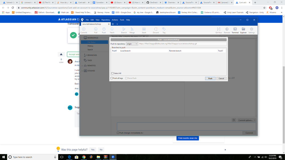Open the File menu in Sourcetree

point(87,20)
